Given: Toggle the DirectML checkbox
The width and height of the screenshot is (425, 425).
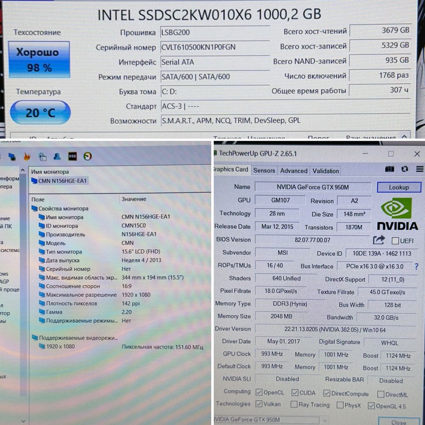Looking at the screenshot, I should 380,394.
